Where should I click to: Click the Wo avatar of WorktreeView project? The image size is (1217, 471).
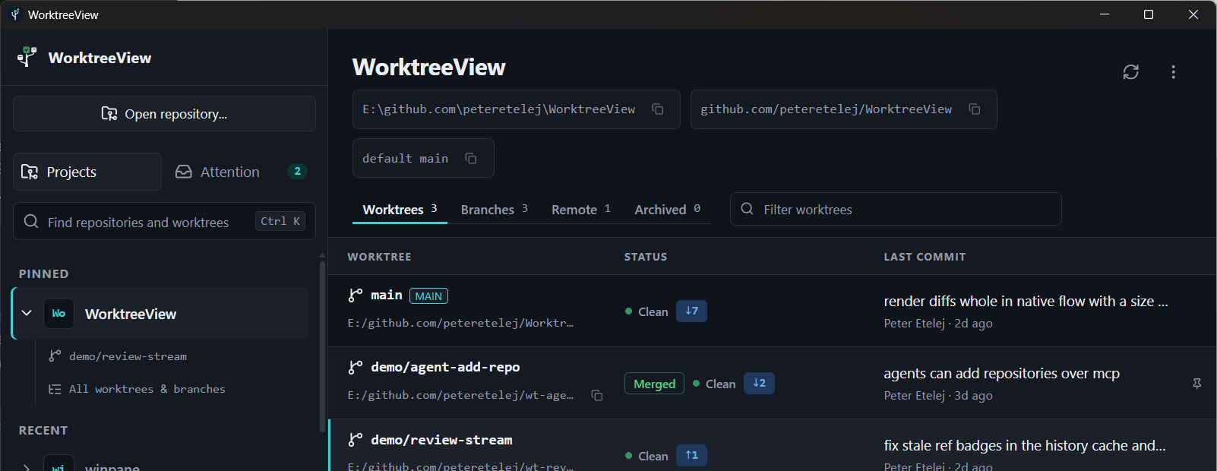pyautogui.click(x=58, y=313)
